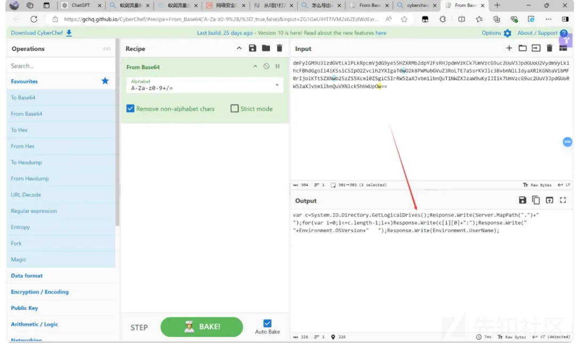Switch to the ChatGPT browser tab
The image size is (575, 344).
[x=81, y=5]
